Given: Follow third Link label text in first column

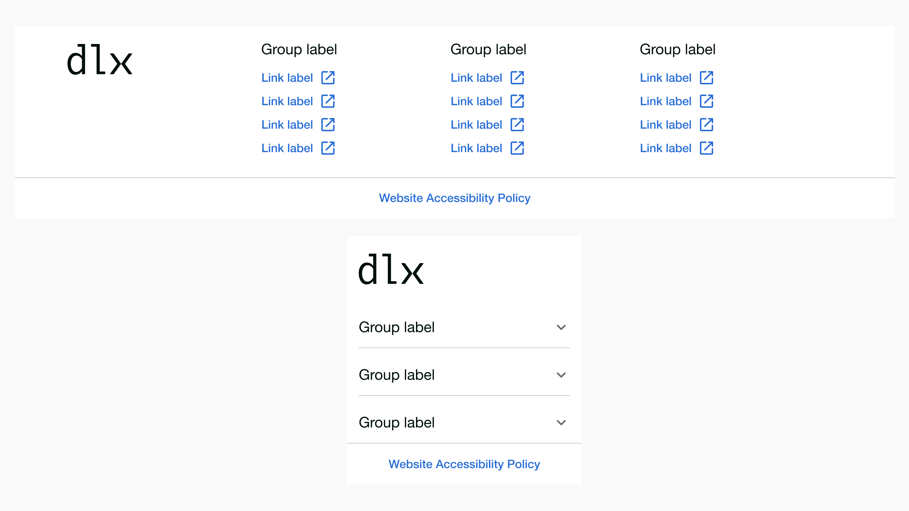Looking at the screenshot, I should pyautogui.click(x=287, y=125).
